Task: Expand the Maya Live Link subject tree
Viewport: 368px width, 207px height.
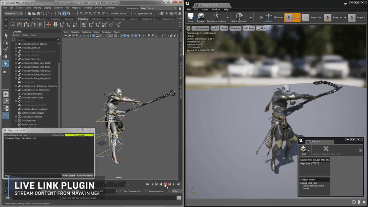Action: tap(301, 183)
